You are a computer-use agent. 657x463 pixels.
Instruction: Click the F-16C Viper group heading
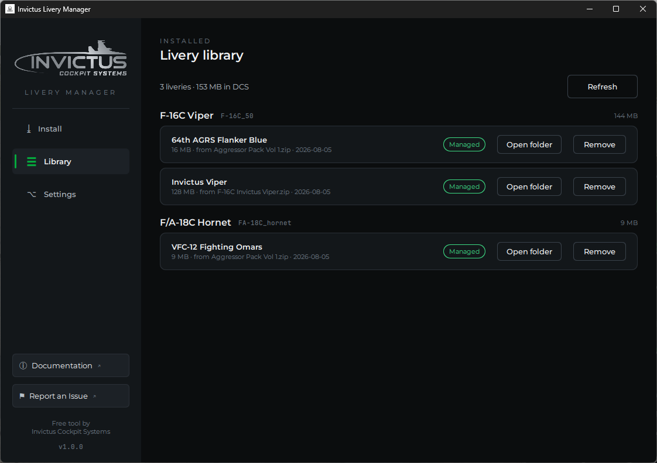(x=187, y=115)
